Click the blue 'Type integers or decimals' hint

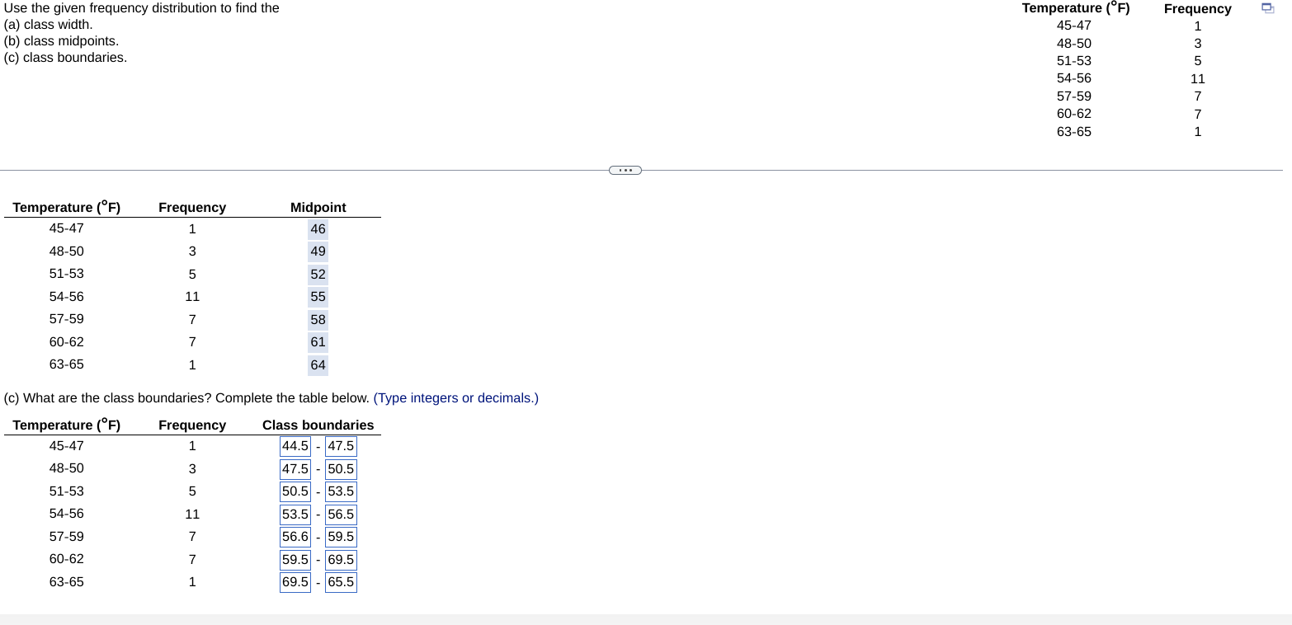455,397
